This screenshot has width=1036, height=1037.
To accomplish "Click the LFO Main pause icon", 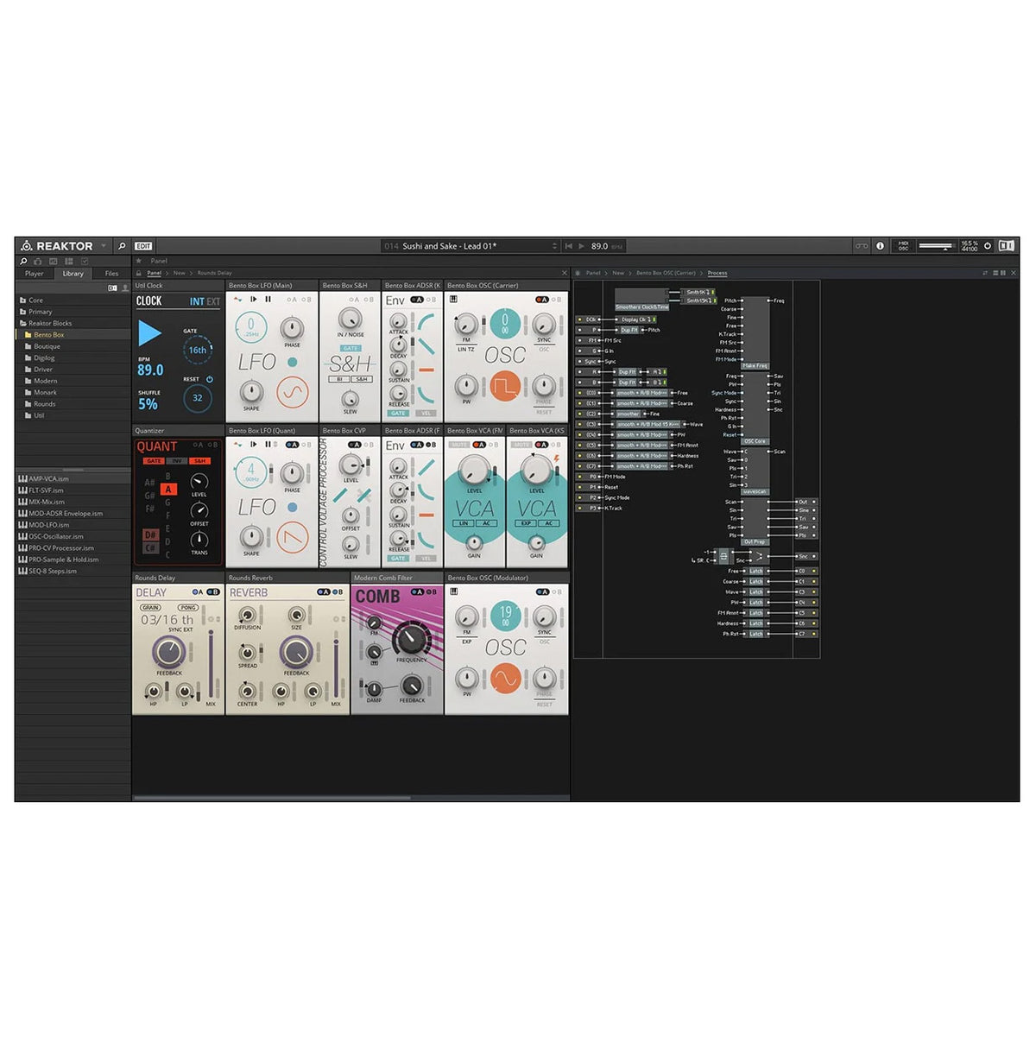I will tap(268, 300).
